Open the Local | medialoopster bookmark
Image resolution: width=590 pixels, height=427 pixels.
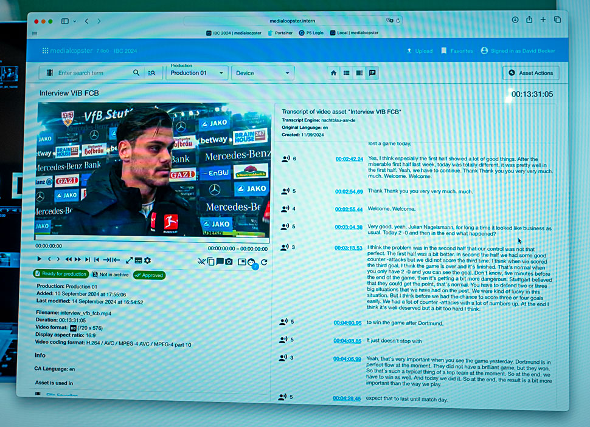point(355,33)
